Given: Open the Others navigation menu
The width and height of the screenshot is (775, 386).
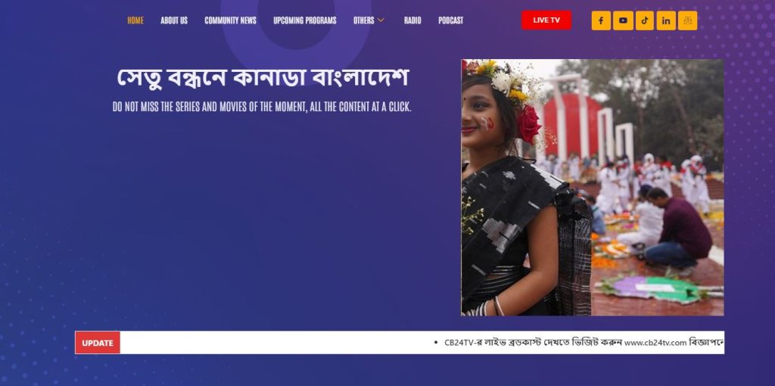Looking at the screenshot, I should (x=364, y=20).
